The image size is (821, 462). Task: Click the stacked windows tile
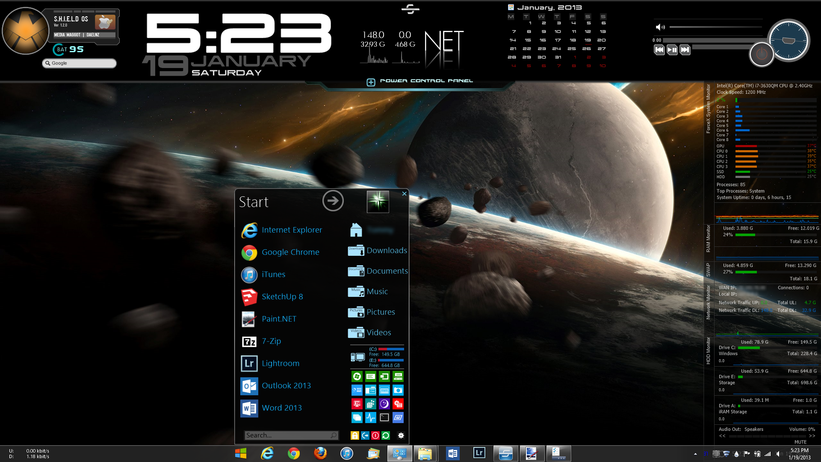tap(357, 418)
